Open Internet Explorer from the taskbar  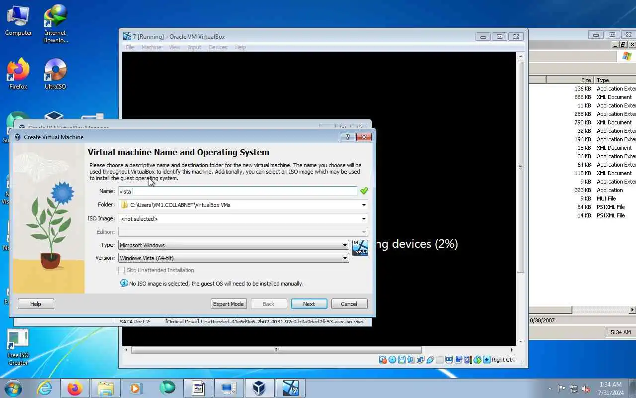[44, 388]
